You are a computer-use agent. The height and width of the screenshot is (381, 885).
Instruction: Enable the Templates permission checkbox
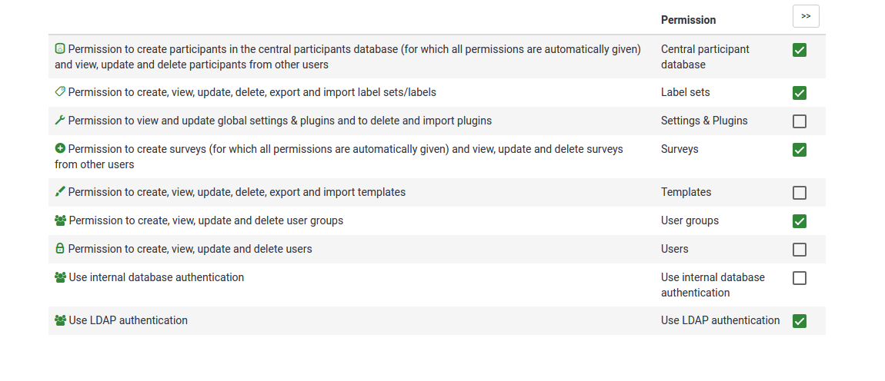(x=800, y=193)
